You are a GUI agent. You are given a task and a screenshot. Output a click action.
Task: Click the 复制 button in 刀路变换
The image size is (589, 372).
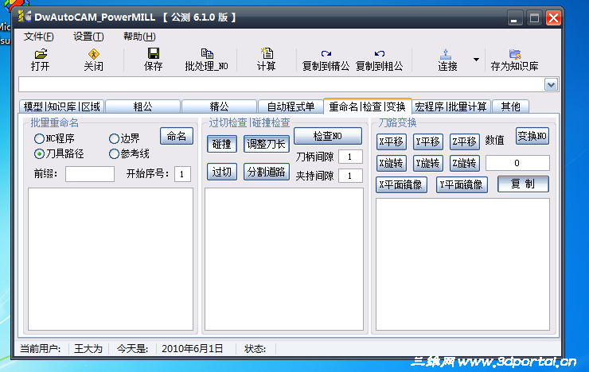(x=523, y=184)
